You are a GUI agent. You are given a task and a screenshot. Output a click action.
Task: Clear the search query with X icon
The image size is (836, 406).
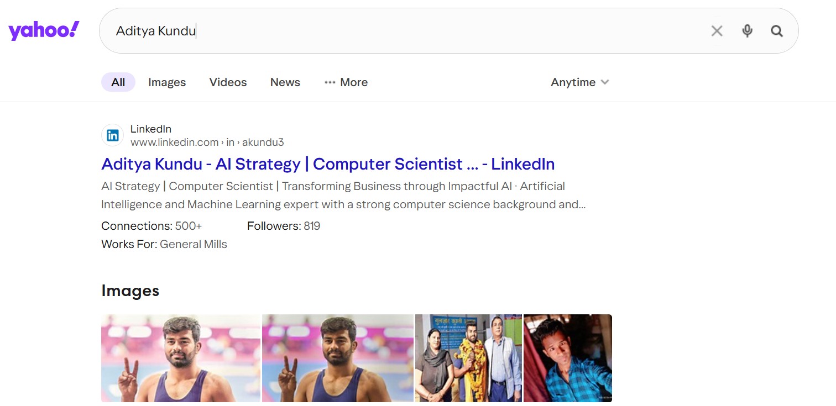[717, 31]
